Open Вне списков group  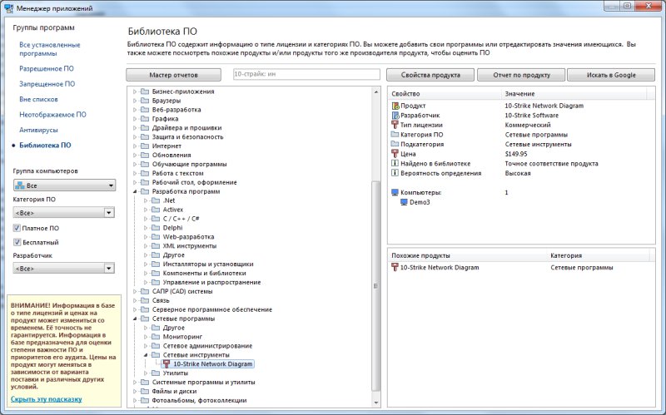(38, 99)
